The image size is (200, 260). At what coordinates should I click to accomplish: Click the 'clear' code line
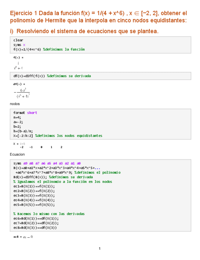coord(18,40)
